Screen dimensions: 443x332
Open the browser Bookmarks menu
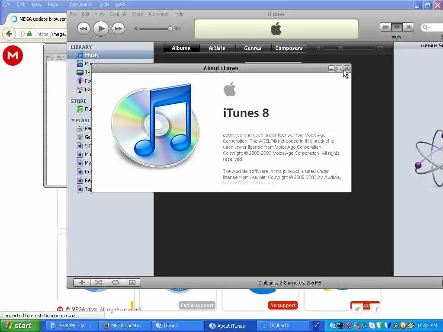tap(80, 4)
